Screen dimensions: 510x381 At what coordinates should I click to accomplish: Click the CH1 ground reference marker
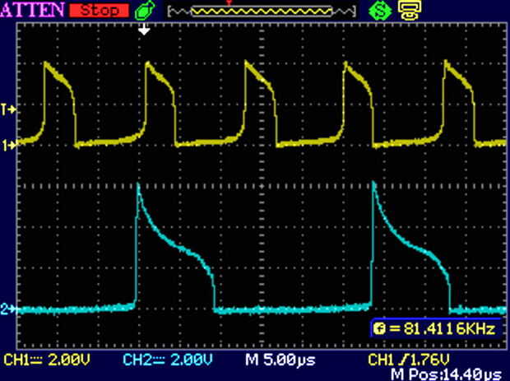[x=9, y=145]
